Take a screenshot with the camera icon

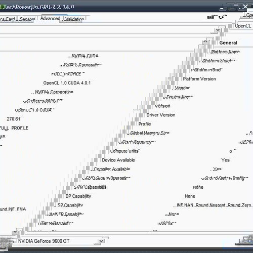[211, 17]
